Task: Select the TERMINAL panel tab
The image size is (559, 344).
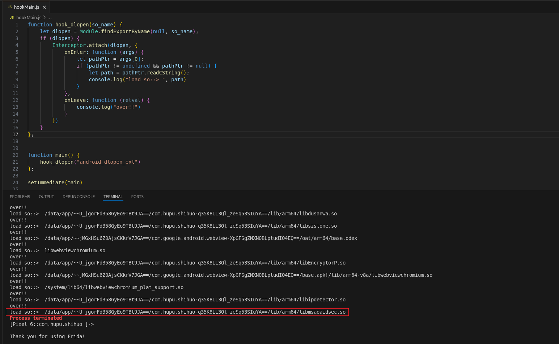Action: click(113, 197)
